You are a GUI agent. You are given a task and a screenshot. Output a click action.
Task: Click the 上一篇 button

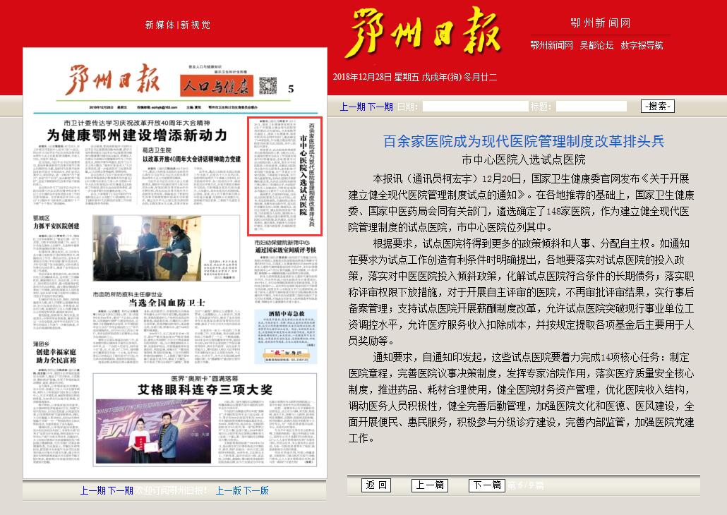pos(430,485)
